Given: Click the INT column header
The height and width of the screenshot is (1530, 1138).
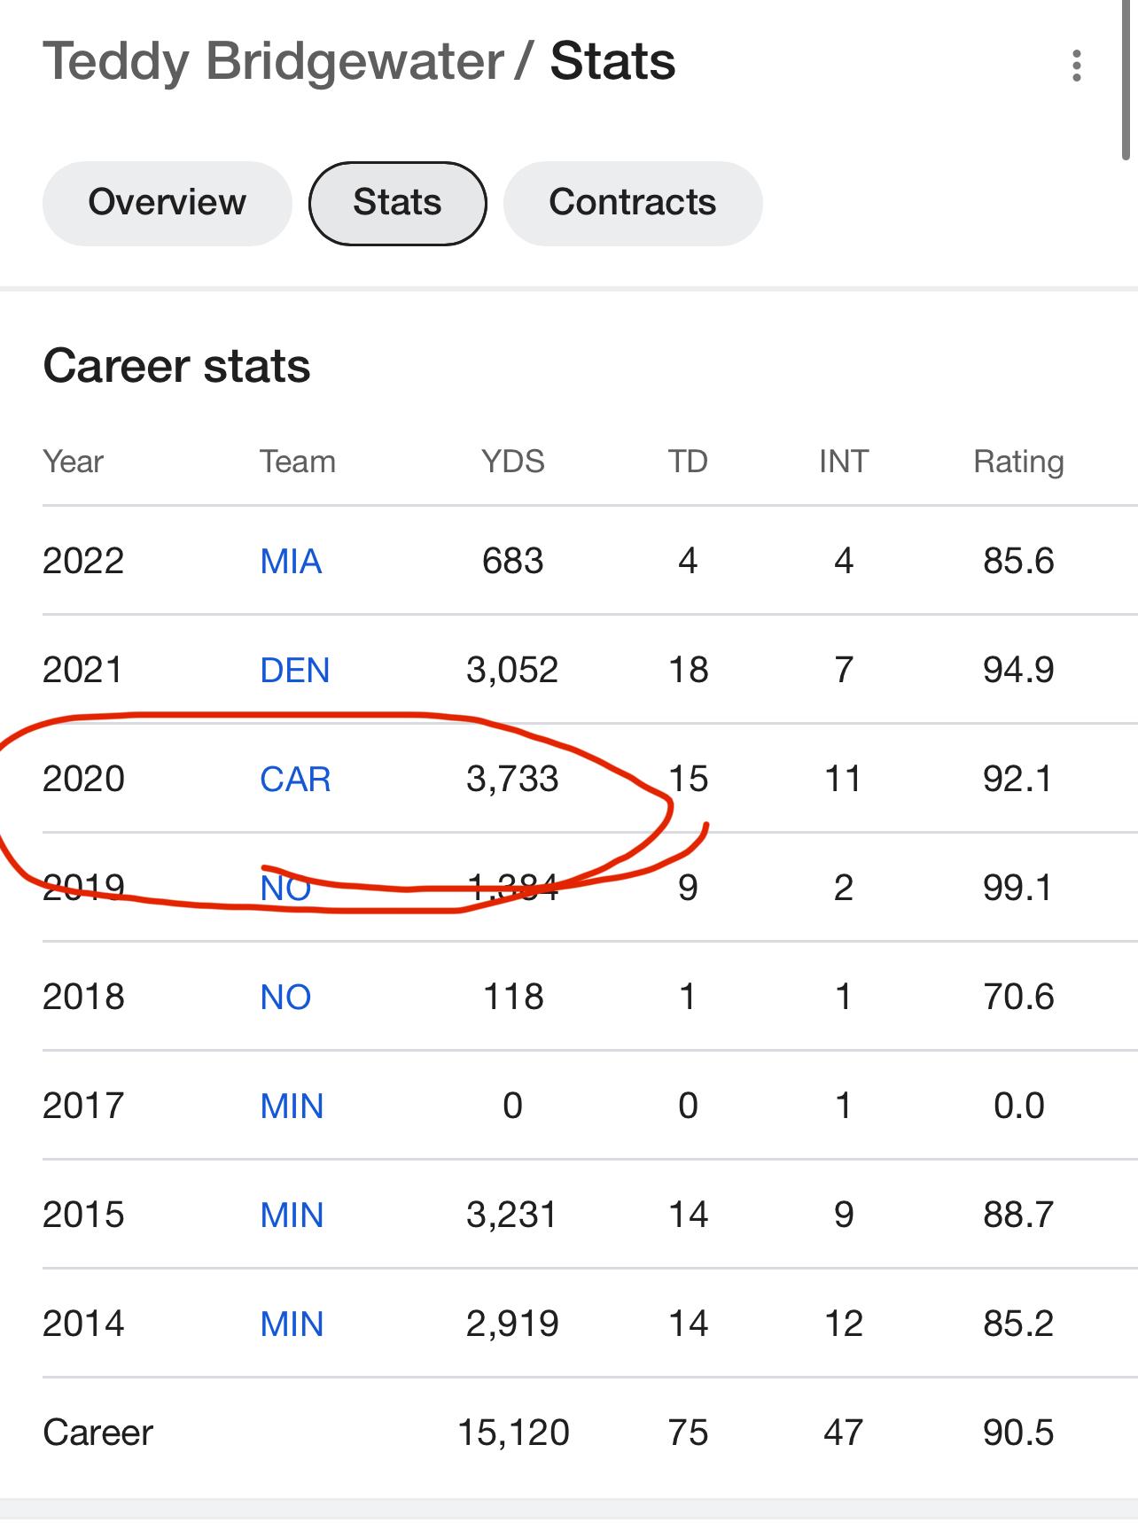Looking at the screenshot, I should click(x=843, y=462).
